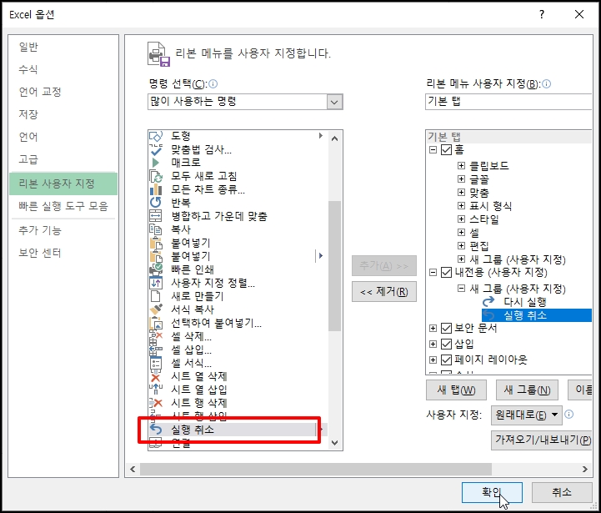Open the 보안 센터 category

63,253
